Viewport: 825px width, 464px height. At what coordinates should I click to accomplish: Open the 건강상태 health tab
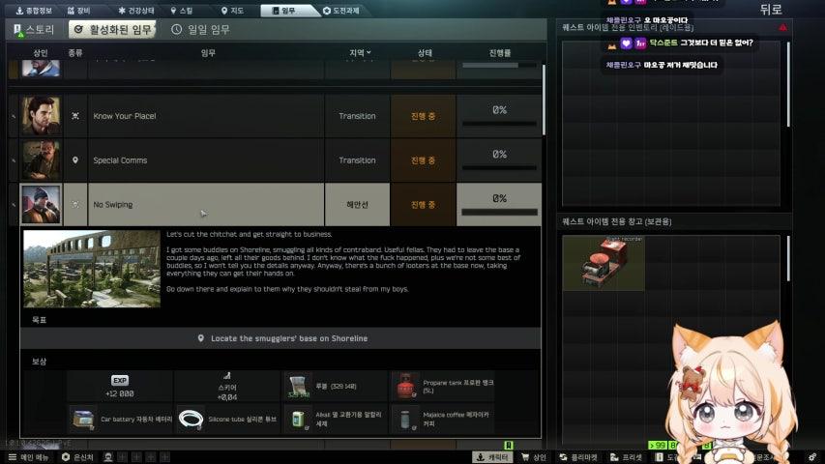[x=135, y=11]
